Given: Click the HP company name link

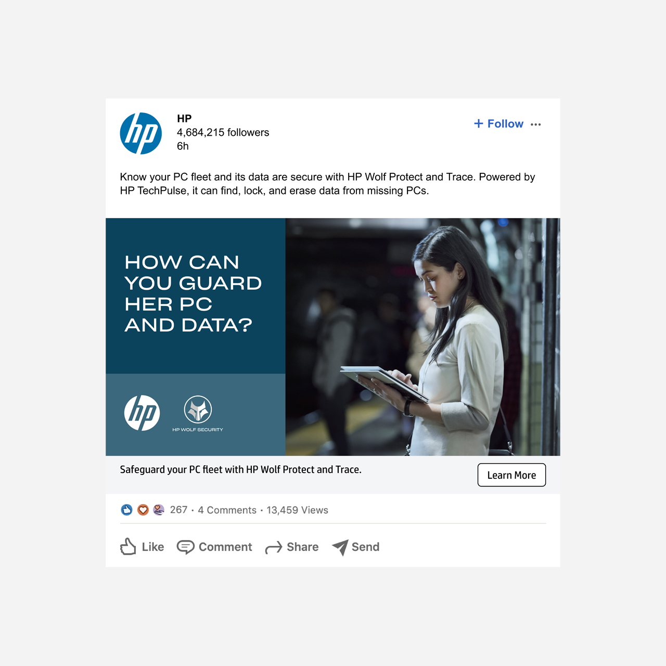Looking at the screenshot, I should click(x=184, y=118).
